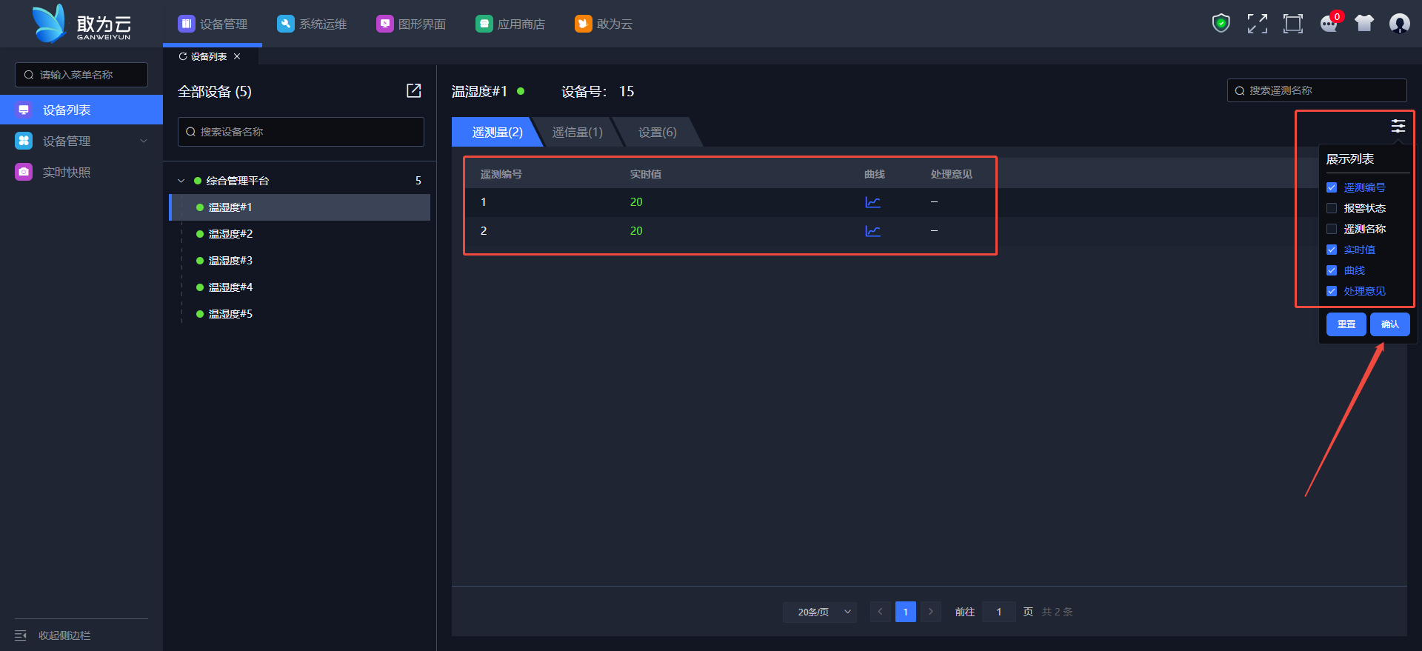Click the 处理意见 column header
The height and width of the screenshot is (651, 1422).
point(951,174)
